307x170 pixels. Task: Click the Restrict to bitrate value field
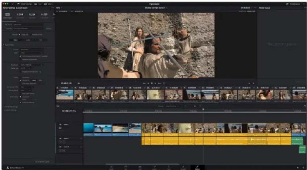click(x=34, y=80)
